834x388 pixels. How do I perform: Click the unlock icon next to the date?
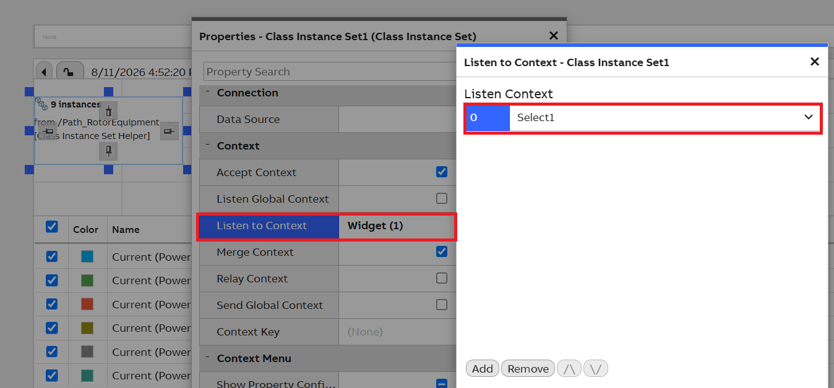pos(70,72)
